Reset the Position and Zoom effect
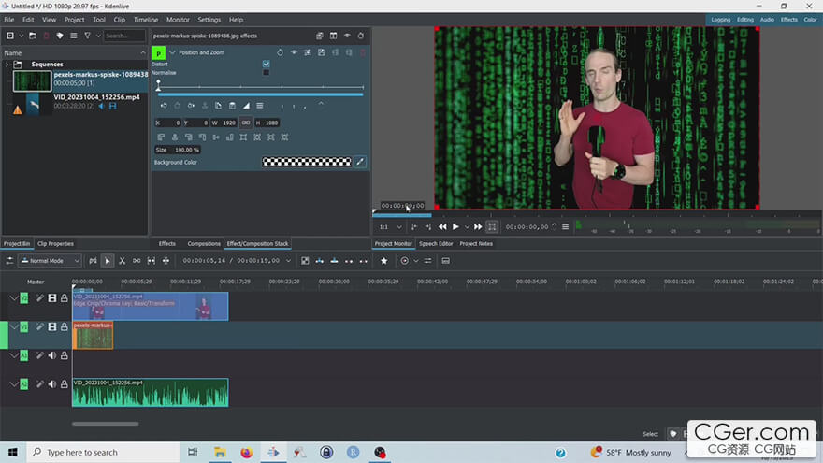Viewport: 823px width, 463px height. [x=280, y=52]
